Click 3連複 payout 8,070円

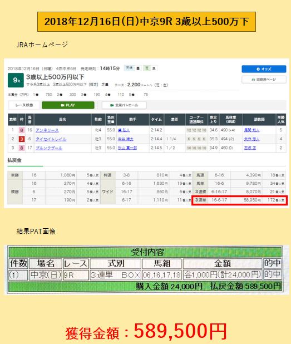253,191
